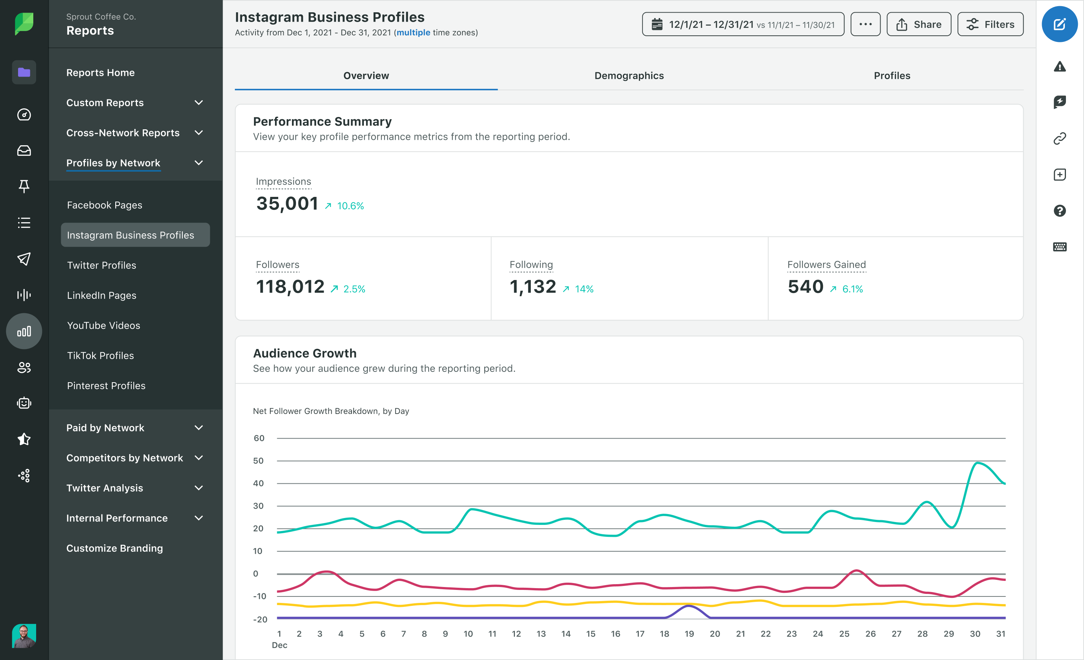The height and width of the screenshot is (660, 1084).
Task: Open the date range picker
Action: click(x=743, y=24)
